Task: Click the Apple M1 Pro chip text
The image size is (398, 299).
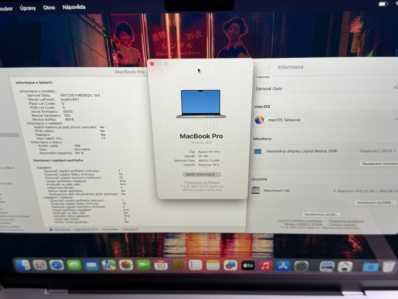Action: pyautogui.click(x=209, y=152)
